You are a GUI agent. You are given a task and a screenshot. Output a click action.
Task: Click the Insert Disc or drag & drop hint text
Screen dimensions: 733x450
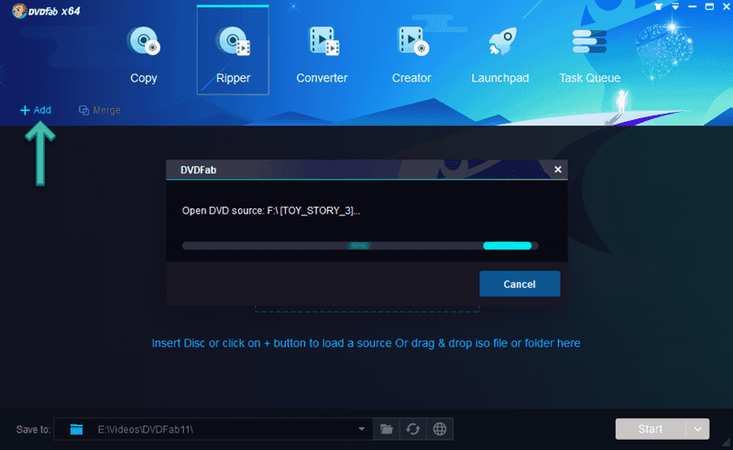click(366, 344)
